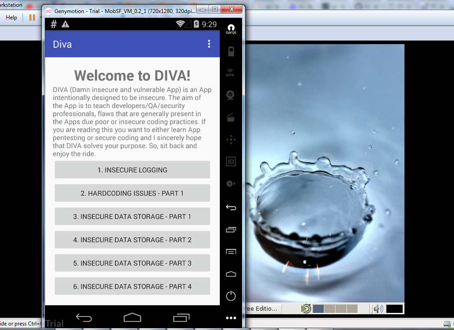Click the home icon in Genymotion sidebar

tap(231, 274)
